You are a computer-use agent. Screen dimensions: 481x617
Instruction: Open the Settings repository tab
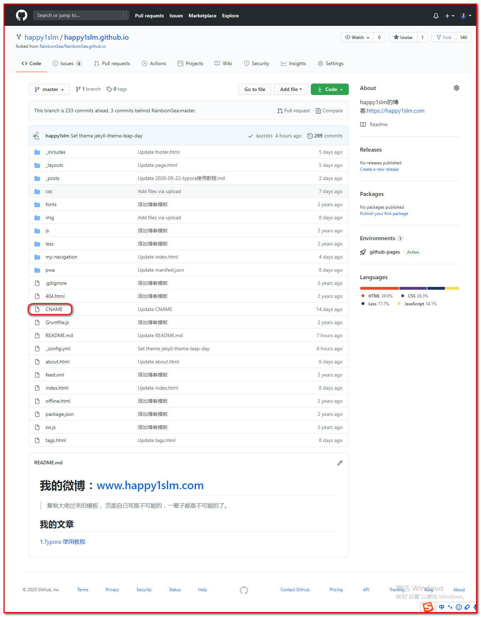click(x=330, y=63)
